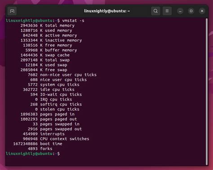Screen dimensions: 213x170
Task: Select the '2943636 K total memory' line
Action: [48, 26]
